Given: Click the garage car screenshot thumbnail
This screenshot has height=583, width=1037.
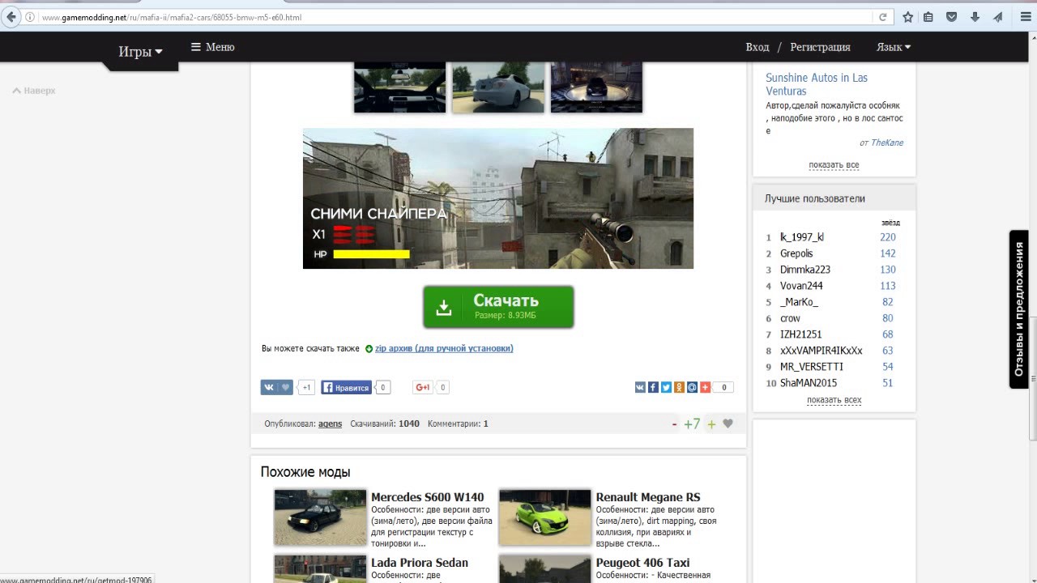Looking at the screenshot, I should (596, 87).
